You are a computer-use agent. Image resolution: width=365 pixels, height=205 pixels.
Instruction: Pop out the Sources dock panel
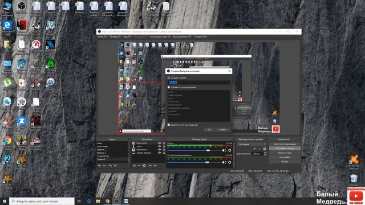164,139
